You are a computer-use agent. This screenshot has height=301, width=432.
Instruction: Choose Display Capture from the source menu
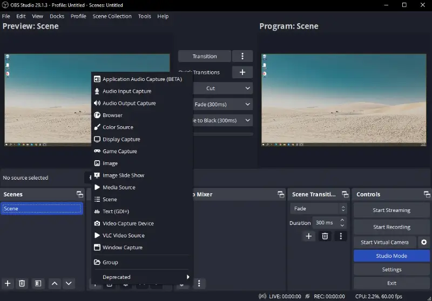121,139
